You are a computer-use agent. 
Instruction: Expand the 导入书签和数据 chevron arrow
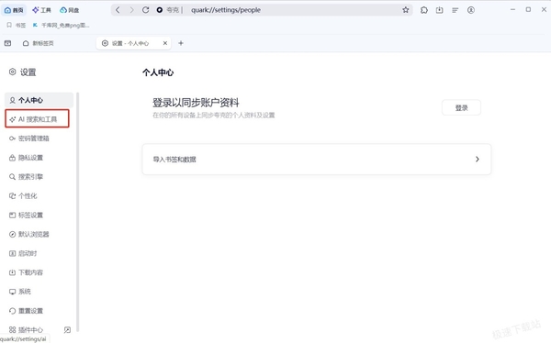tap(478, 159)
